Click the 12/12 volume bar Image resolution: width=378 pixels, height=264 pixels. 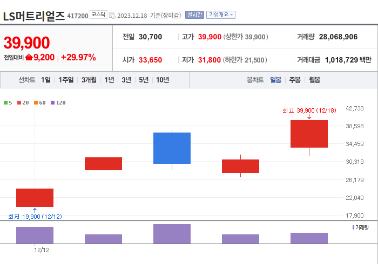pos(35,235)
